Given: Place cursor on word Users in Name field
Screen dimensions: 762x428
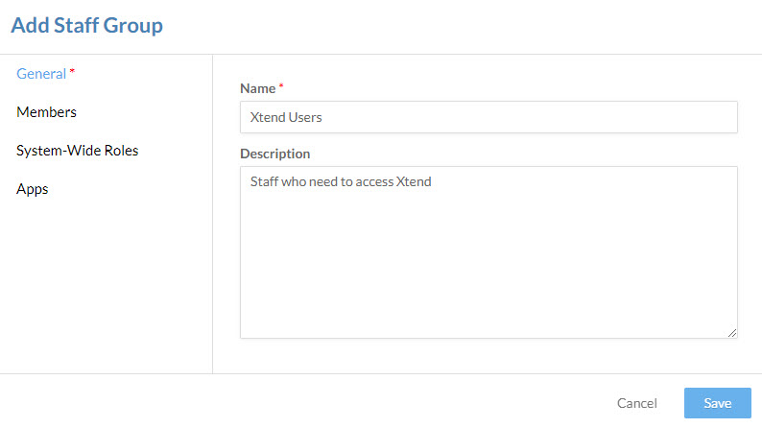Looking at the screenshot, I should tap(305, 118).
